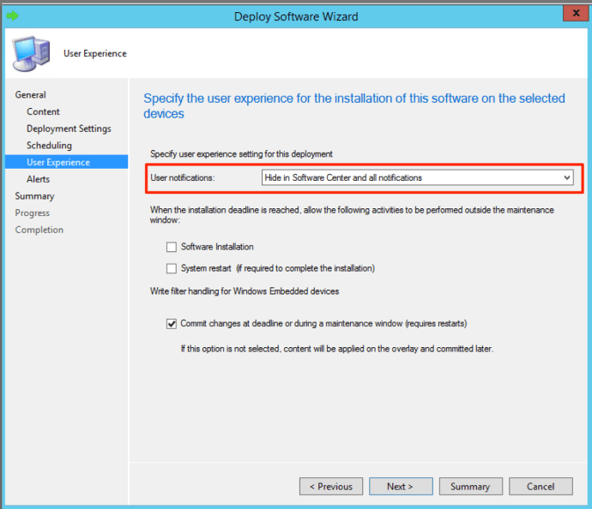The height and width of the screenshot is (509, 592).
Task: Select Deployment Settings in the sidebar
Action: (x=69, y=129)
